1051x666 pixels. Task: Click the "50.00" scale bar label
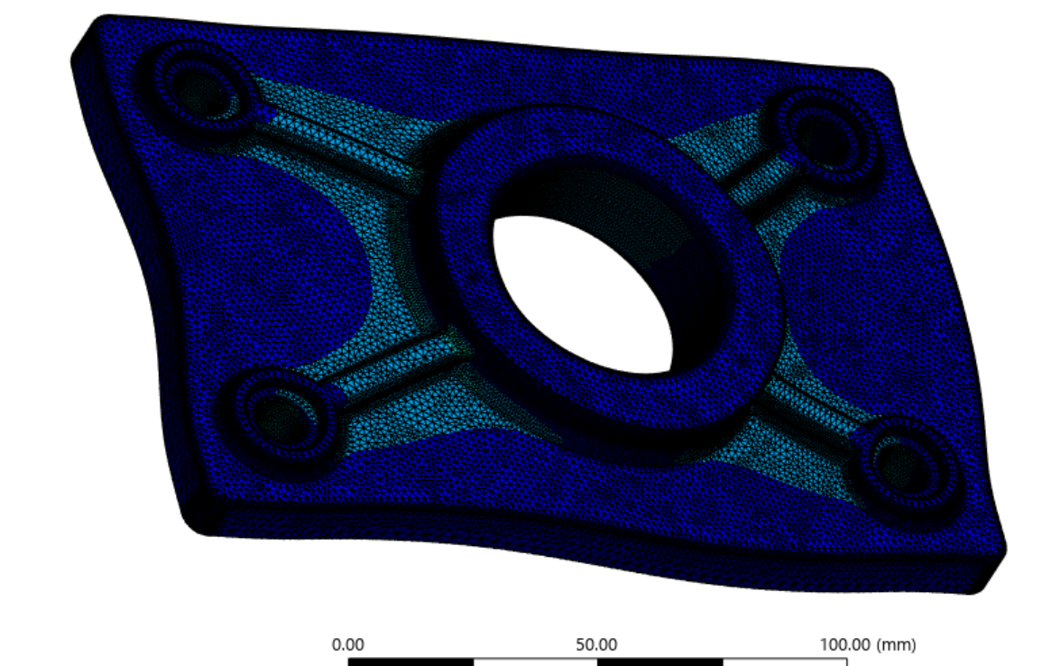596,645
